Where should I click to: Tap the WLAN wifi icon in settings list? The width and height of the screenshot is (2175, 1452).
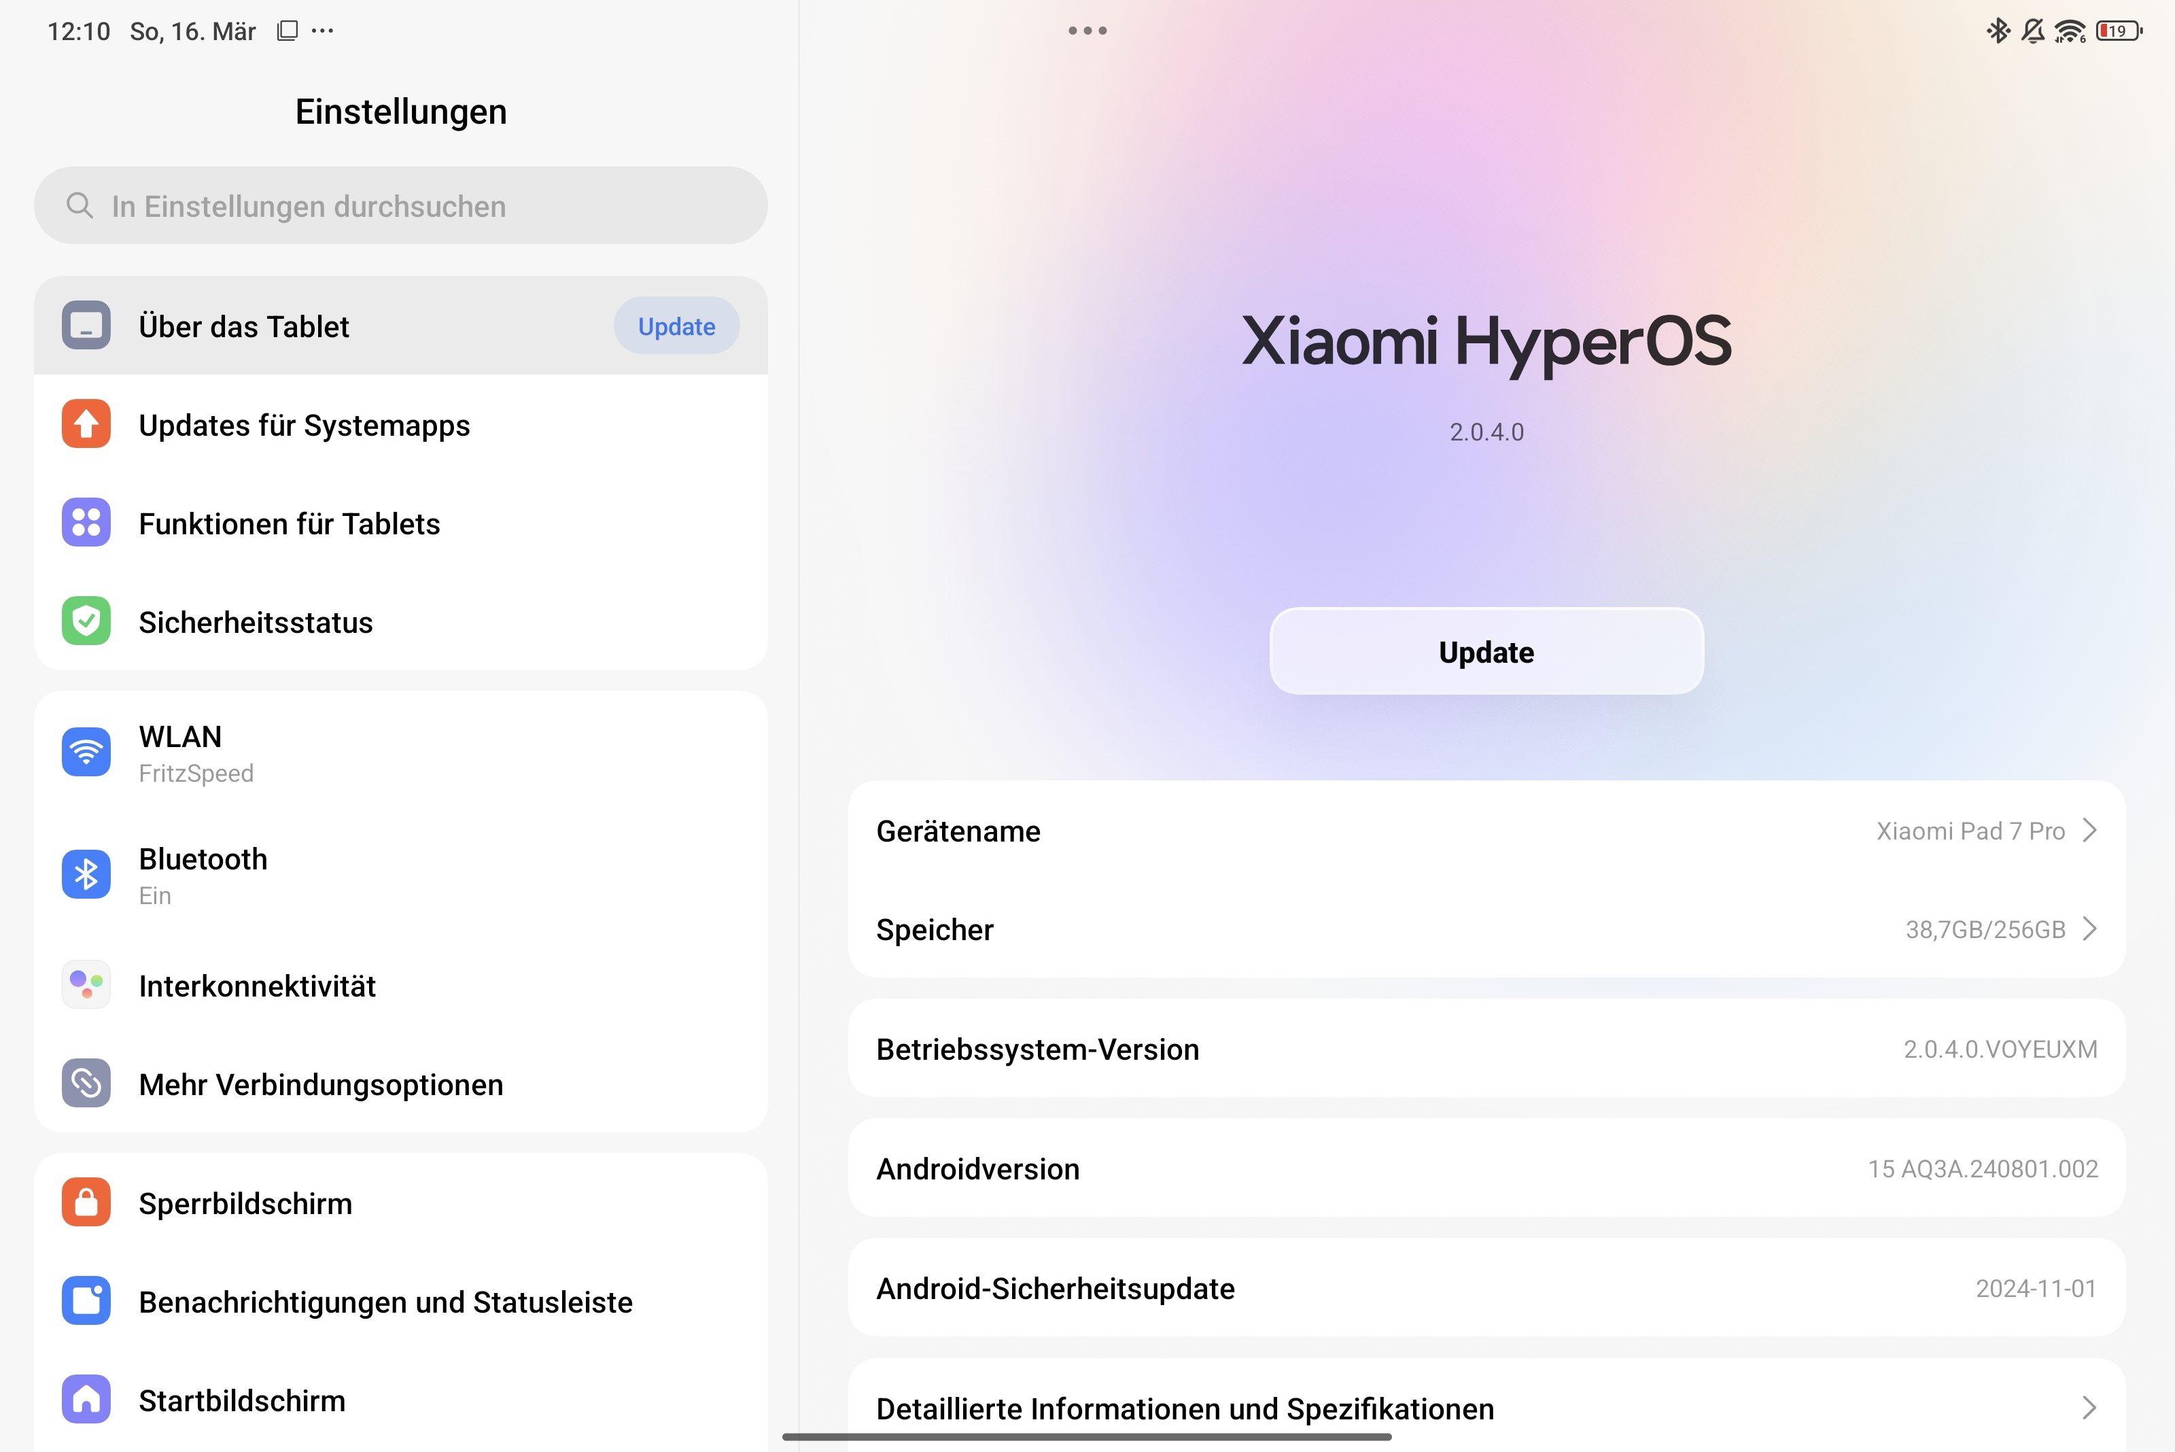point(86,752)
